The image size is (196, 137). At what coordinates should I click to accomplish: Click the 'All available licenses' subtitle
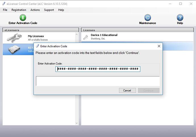point(38,40)
